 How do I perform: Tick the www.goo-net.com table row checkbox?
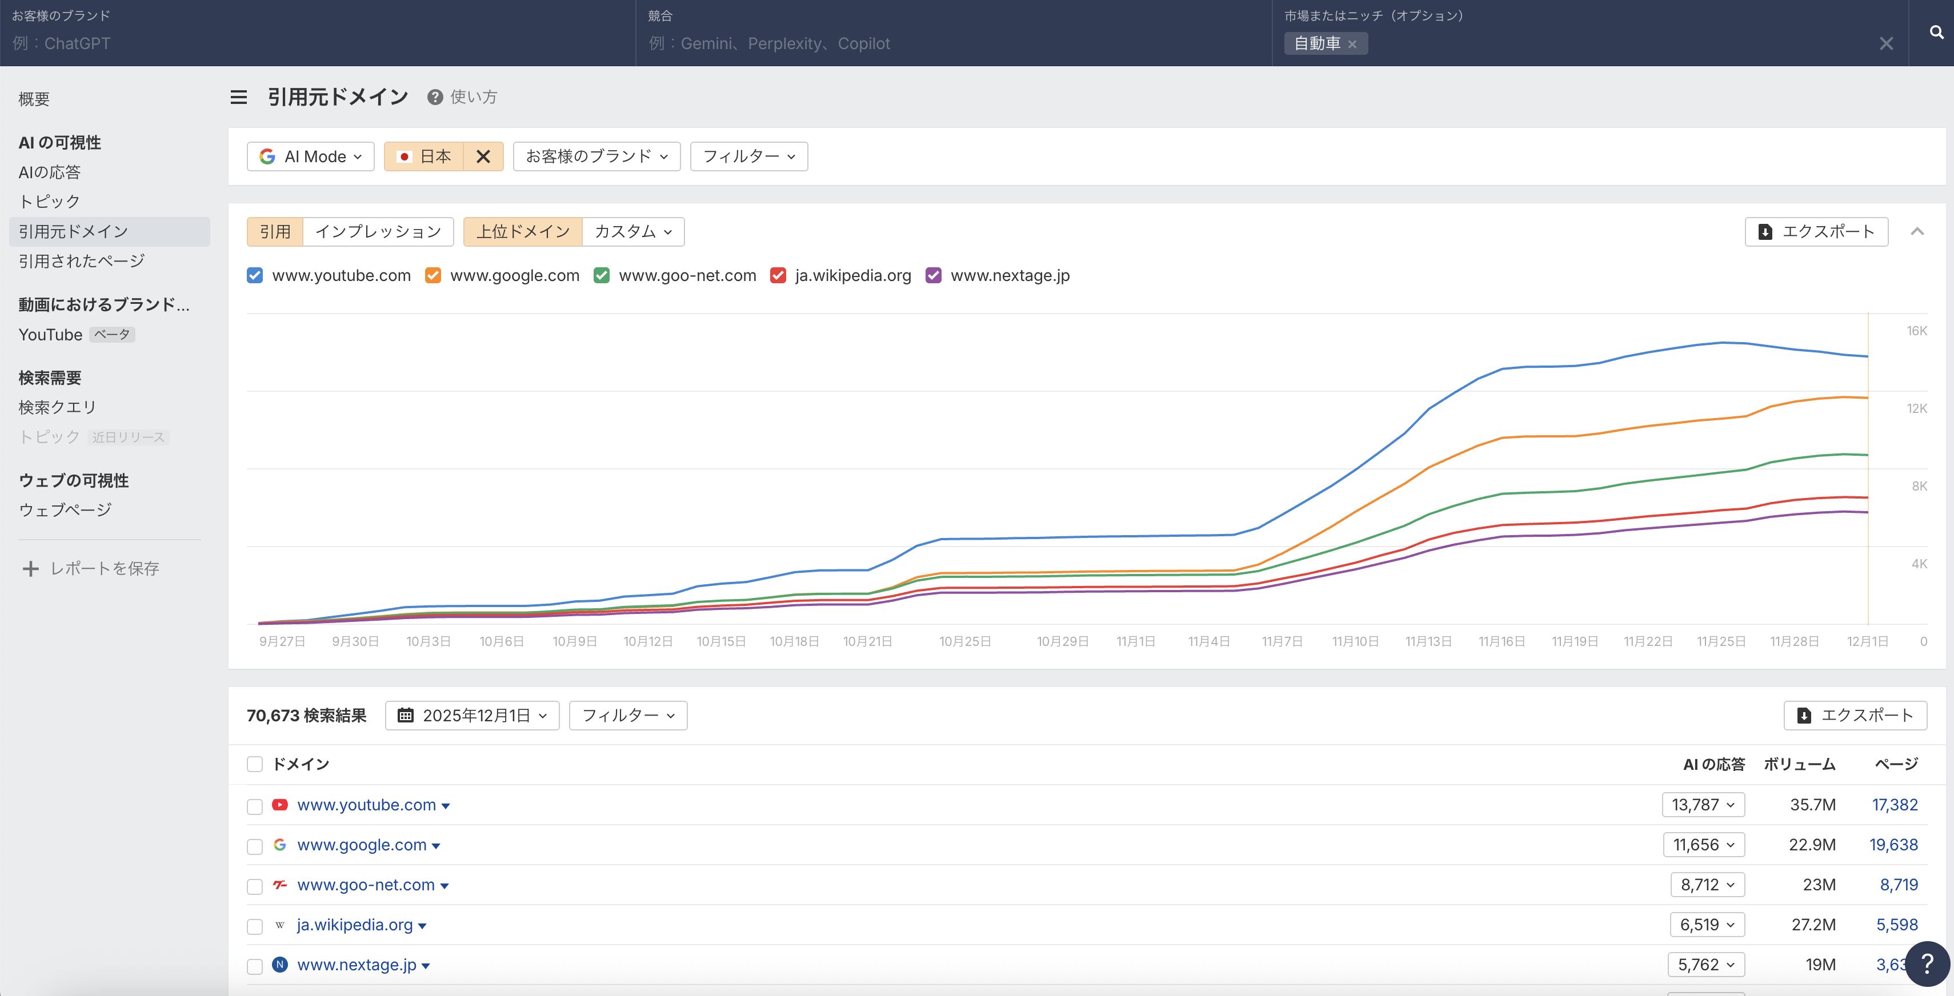click(x=255, y=886)
